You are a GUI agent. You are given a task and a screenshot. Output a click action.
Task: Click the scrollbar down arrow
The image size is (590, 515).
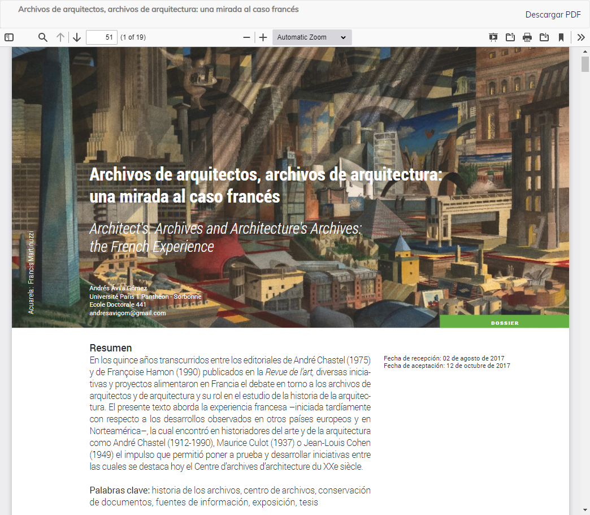585,511
